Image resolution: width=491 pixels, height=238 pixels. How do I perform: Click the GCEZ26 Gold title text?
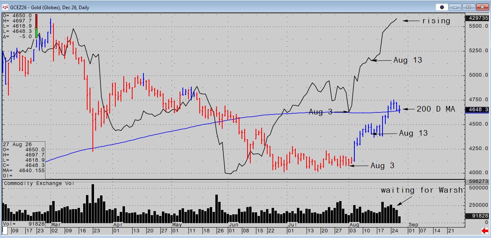(51, 8)
